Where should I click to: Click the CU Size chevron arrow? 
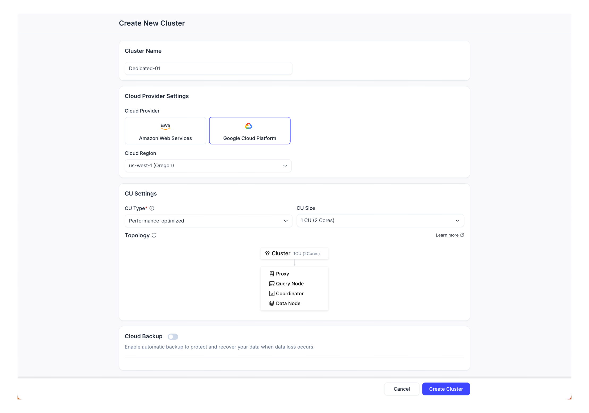pos(457,221)
